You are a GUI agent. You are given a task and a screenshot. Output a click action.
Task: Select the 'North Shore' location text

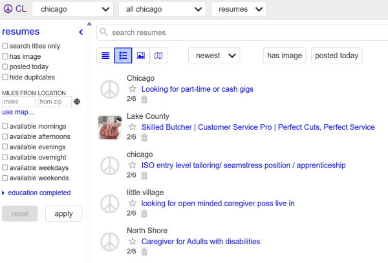(x=147, y=231)
